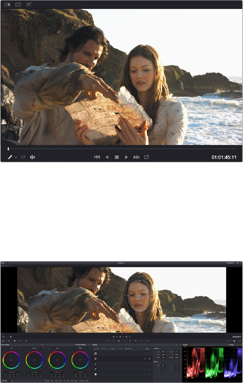The width and height of the screenshot is (243, 383).
Task: Select the active circle window icon
Action: coord(95,359)
